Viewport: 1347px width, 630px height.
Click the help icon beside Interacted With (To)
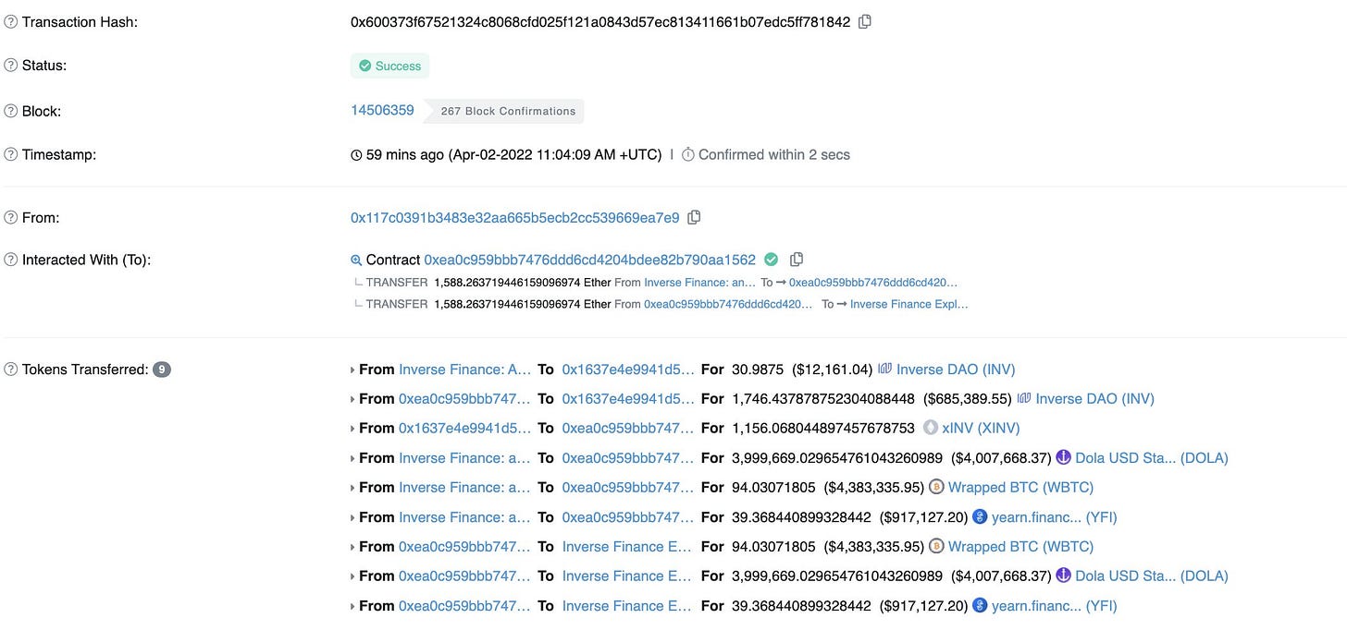tap(11, 260)
